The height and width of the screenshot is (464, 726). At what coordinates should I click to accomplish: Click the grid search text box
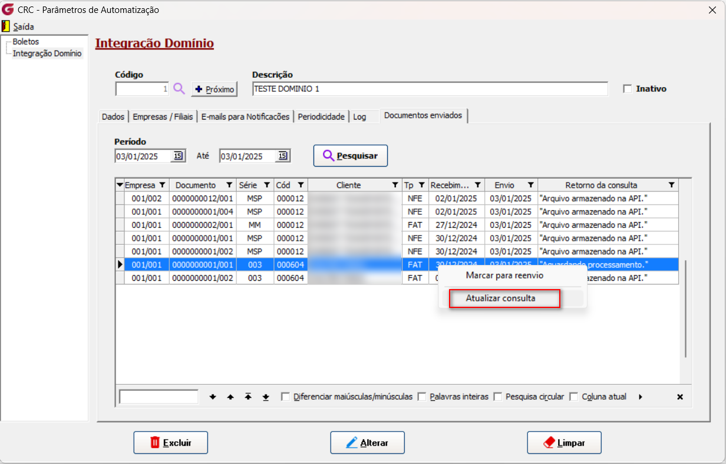(x=159, y=397)
